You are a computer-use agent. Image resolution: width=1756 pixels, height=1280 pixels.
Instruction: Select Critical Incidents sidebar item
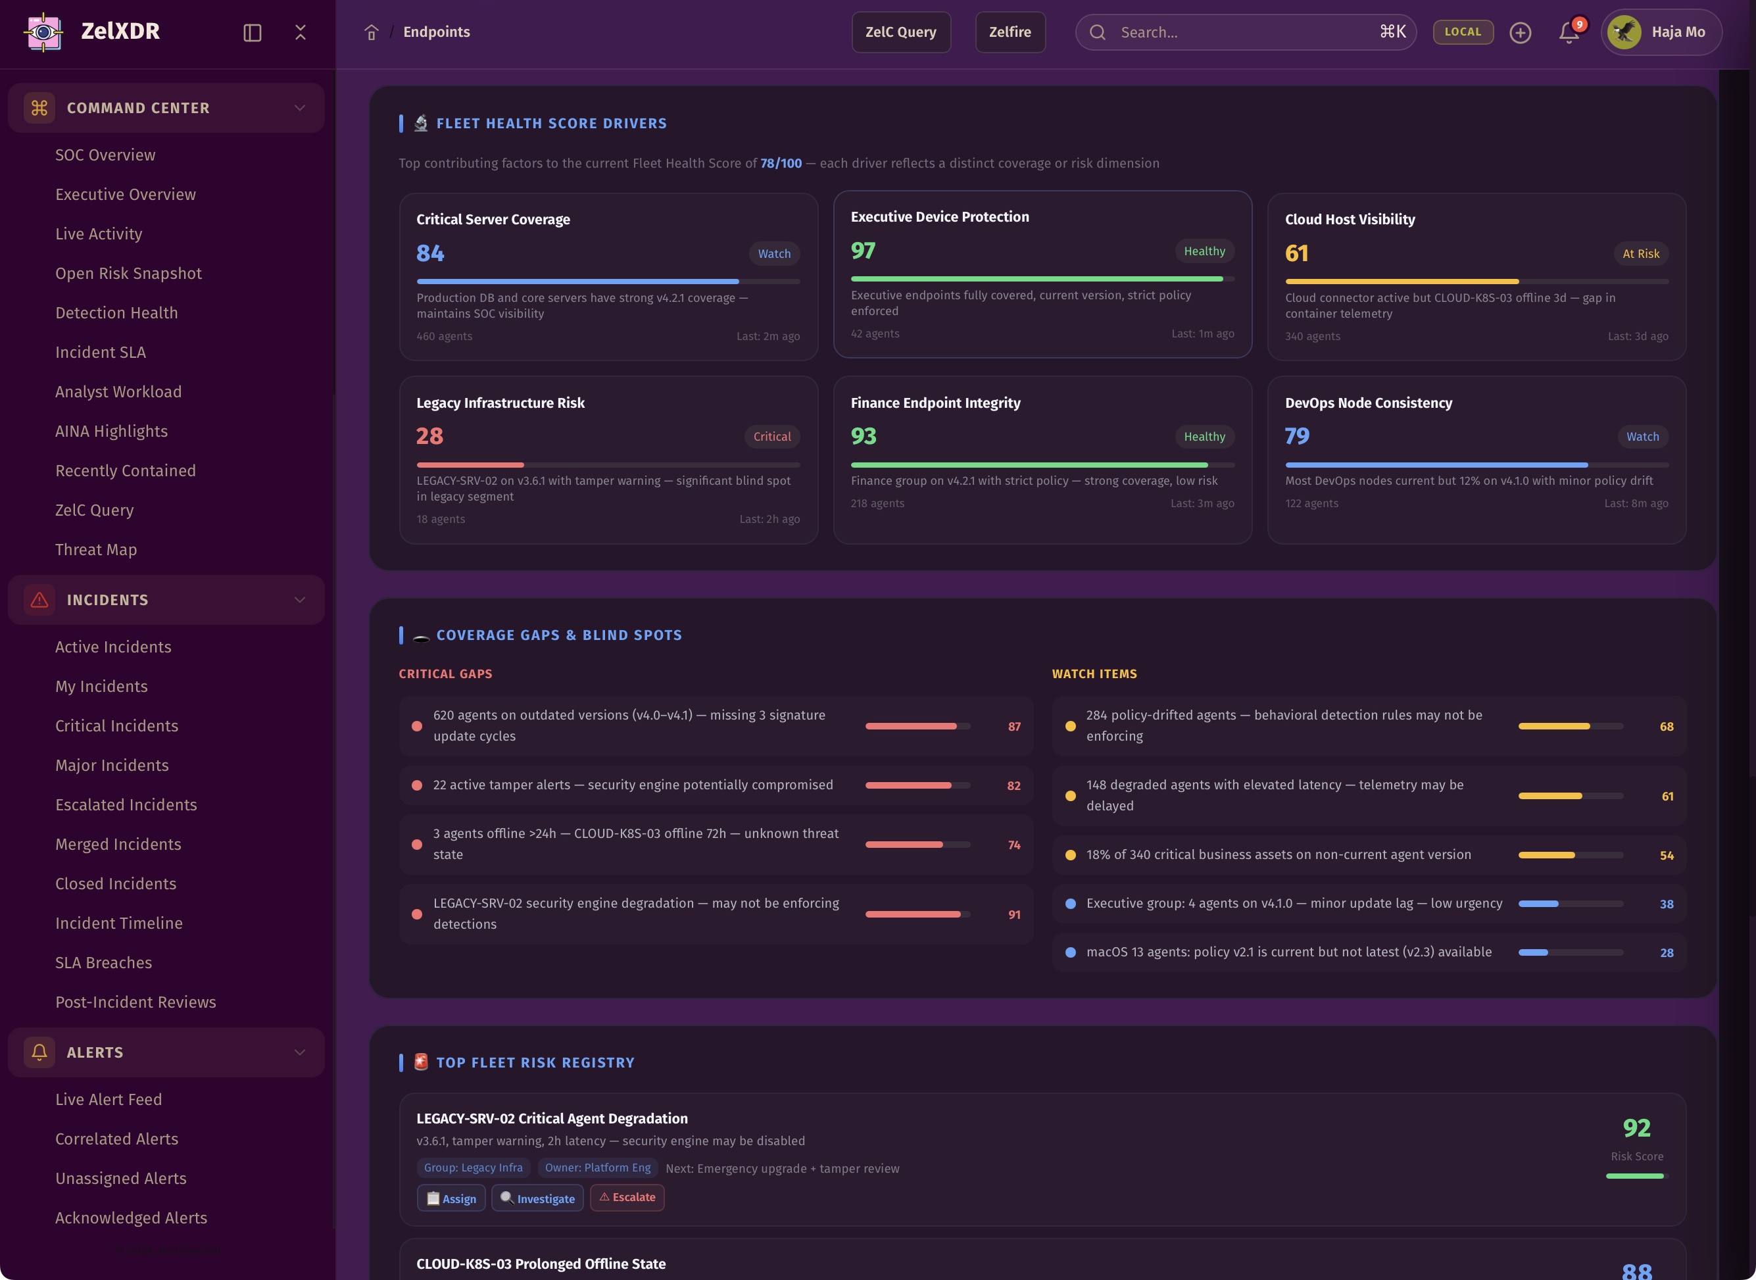(x=116, y=726)
